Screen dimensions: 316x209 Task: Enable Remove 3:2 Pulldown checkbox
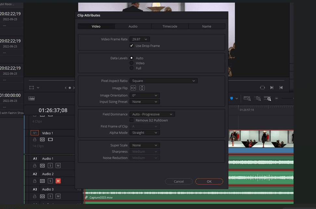coord(132,120)
